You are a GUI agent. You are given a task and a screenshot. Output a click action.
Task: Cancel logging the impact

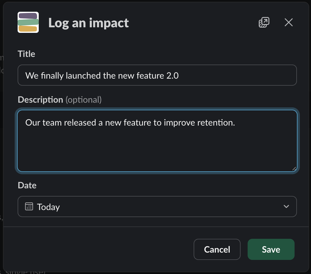click(217, 249)
